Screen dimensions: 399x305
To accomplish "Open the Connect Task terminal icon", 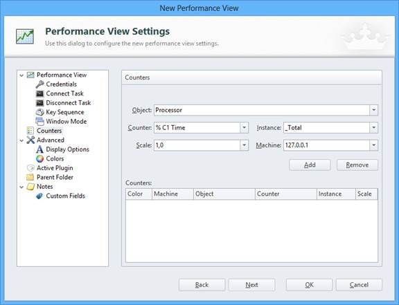I will [39, 93].
